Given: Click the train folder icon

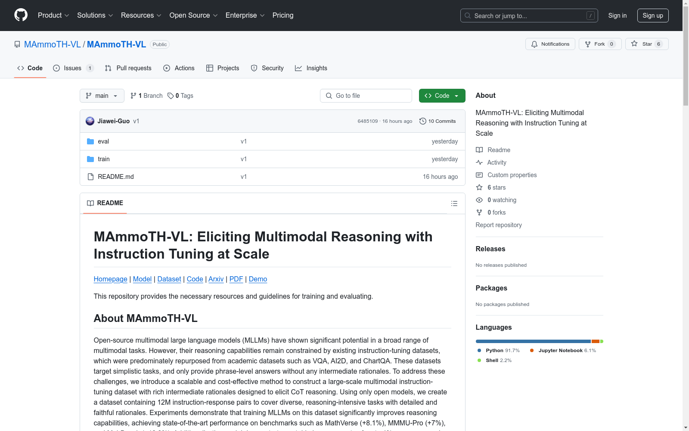Looking at the screenshot, I should click(x=90, y=159).
